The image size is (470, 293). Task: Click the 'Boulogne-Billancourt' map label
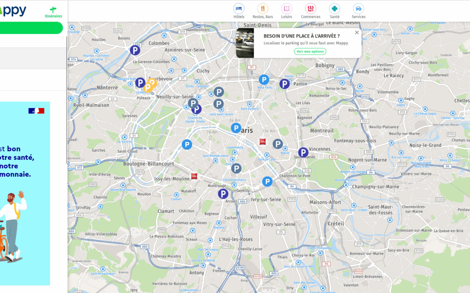point(149,164)
